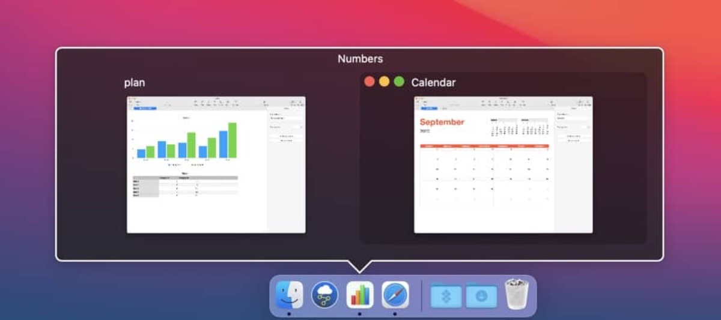The height and width of the screenshot is (320, 721).
Task: Maximize the Calendar window with green button
Action: pos(399,82)
